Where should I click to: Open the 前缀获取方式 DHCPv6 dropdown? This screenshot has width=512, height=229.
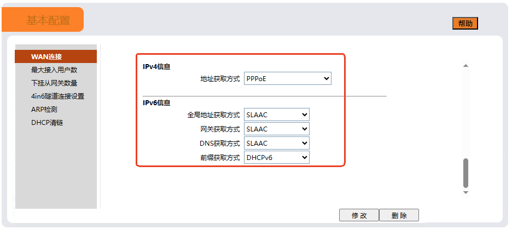click(277, 158)
